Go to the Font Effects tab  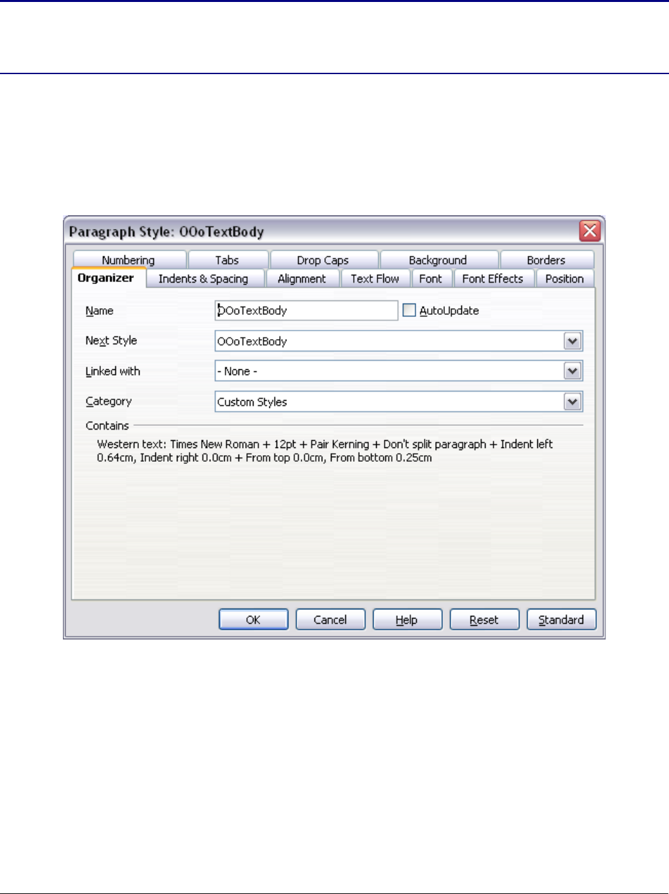pyautogui.click(x=493, y=279)
